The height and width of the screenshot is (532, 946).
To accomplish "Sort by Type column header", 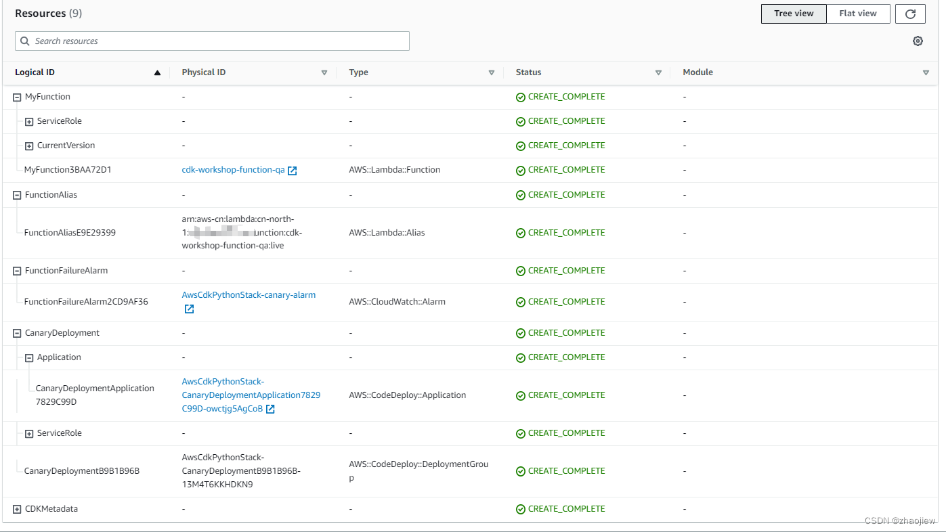I will click(x=358, y=72).
